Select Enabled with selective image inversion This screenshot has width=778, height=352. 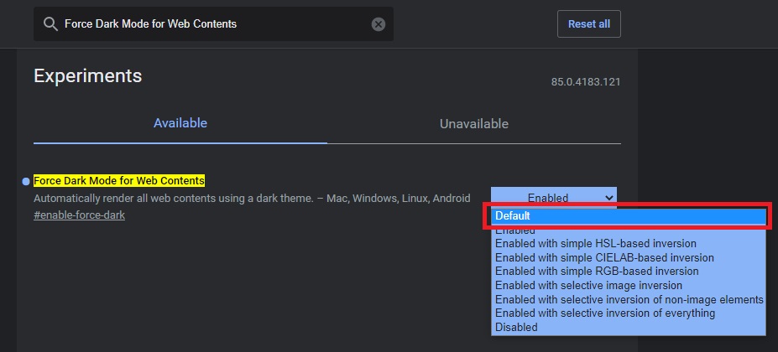pos(588,285)
